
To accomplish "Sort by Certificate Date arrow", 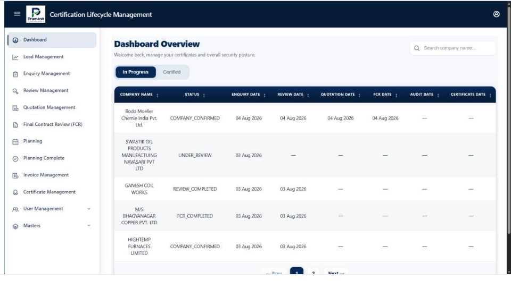I will click(x=490, y=95).
